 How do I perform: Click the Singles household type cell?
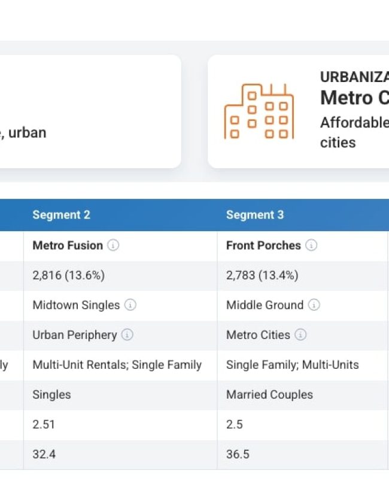coord(51,395)
